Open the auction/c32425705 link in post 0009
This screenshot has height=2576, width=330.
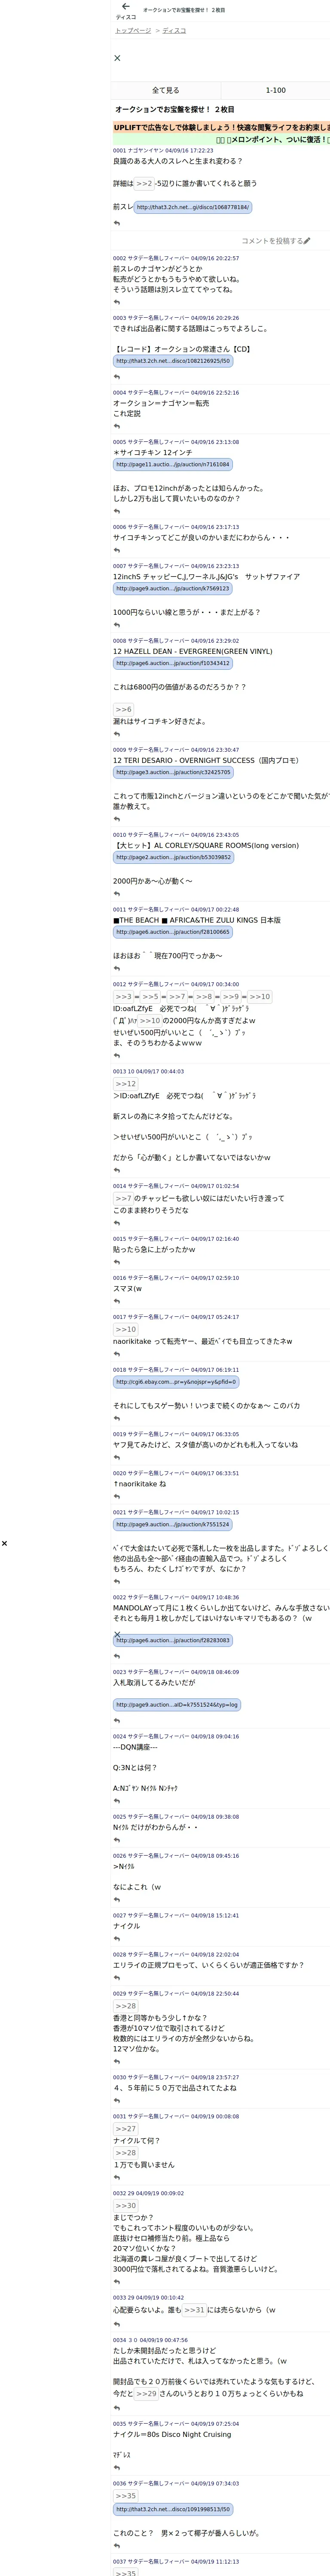[x=173, y=772]
